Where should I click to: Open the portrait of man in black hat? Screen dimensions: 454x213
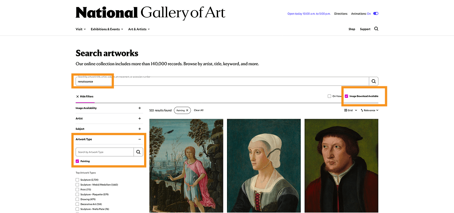click(341, 166)
